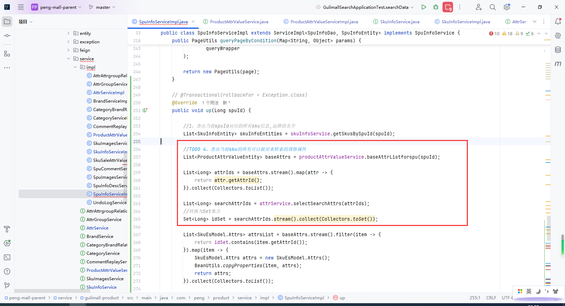Switch to ProductAttrValueServiceImpl.java tab
Screen dimensions: 565x306
coord(321,22)
